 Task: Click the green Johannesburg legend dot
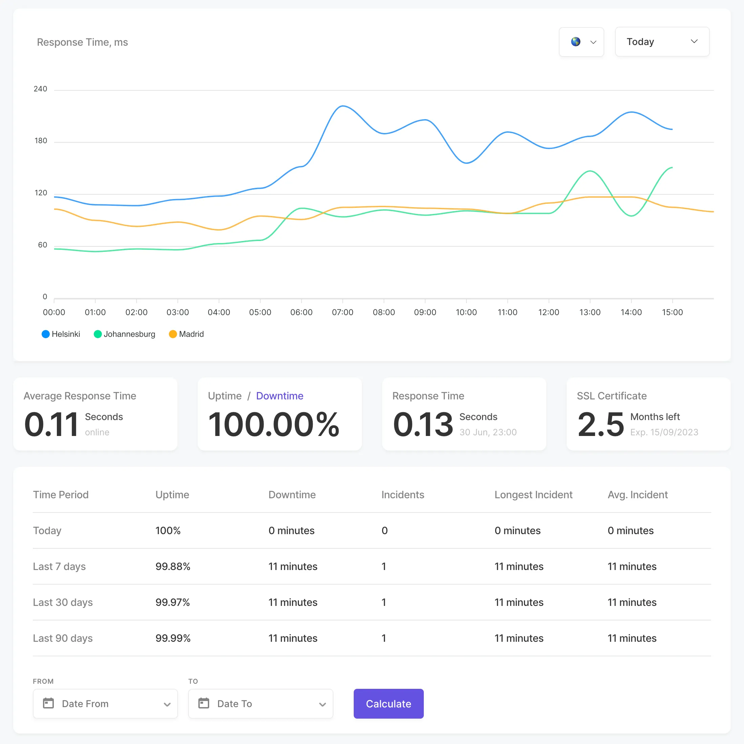(x=98, y=334)
